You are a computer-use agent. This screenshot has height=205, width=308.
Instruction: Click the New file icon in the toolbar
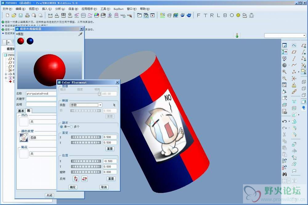(x=7, y=15)
